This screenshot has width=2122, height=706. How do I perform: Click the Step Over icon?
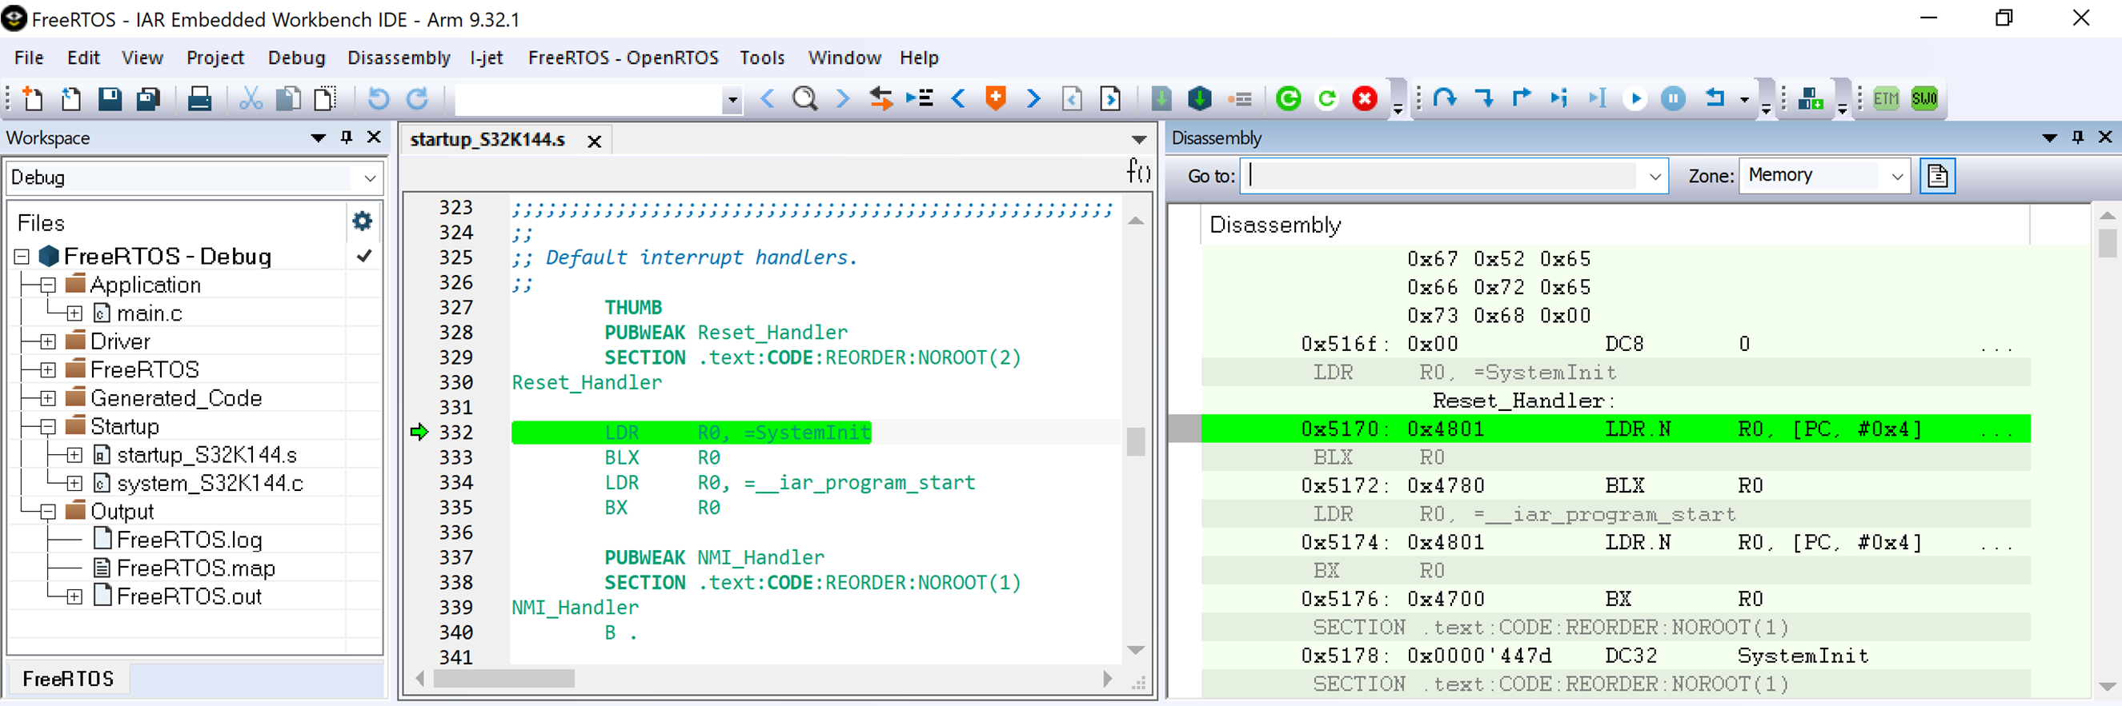click(1445, 98)
